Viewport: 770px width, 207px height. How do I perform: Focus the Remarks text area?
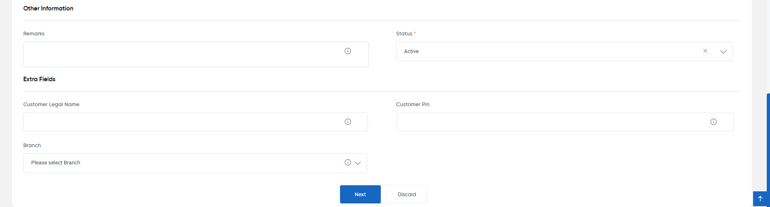tap(196, 54)
